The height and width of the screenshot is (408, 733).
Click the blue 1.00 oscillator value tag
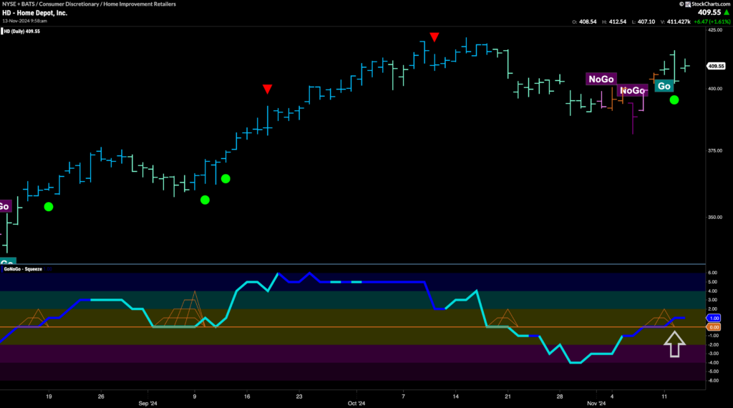pyautogui.click(x=716, y=318)
